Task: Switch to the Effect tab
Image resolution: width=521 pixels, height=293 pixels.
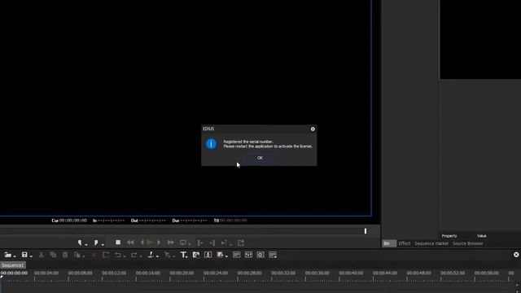Action: pos(405,243)
